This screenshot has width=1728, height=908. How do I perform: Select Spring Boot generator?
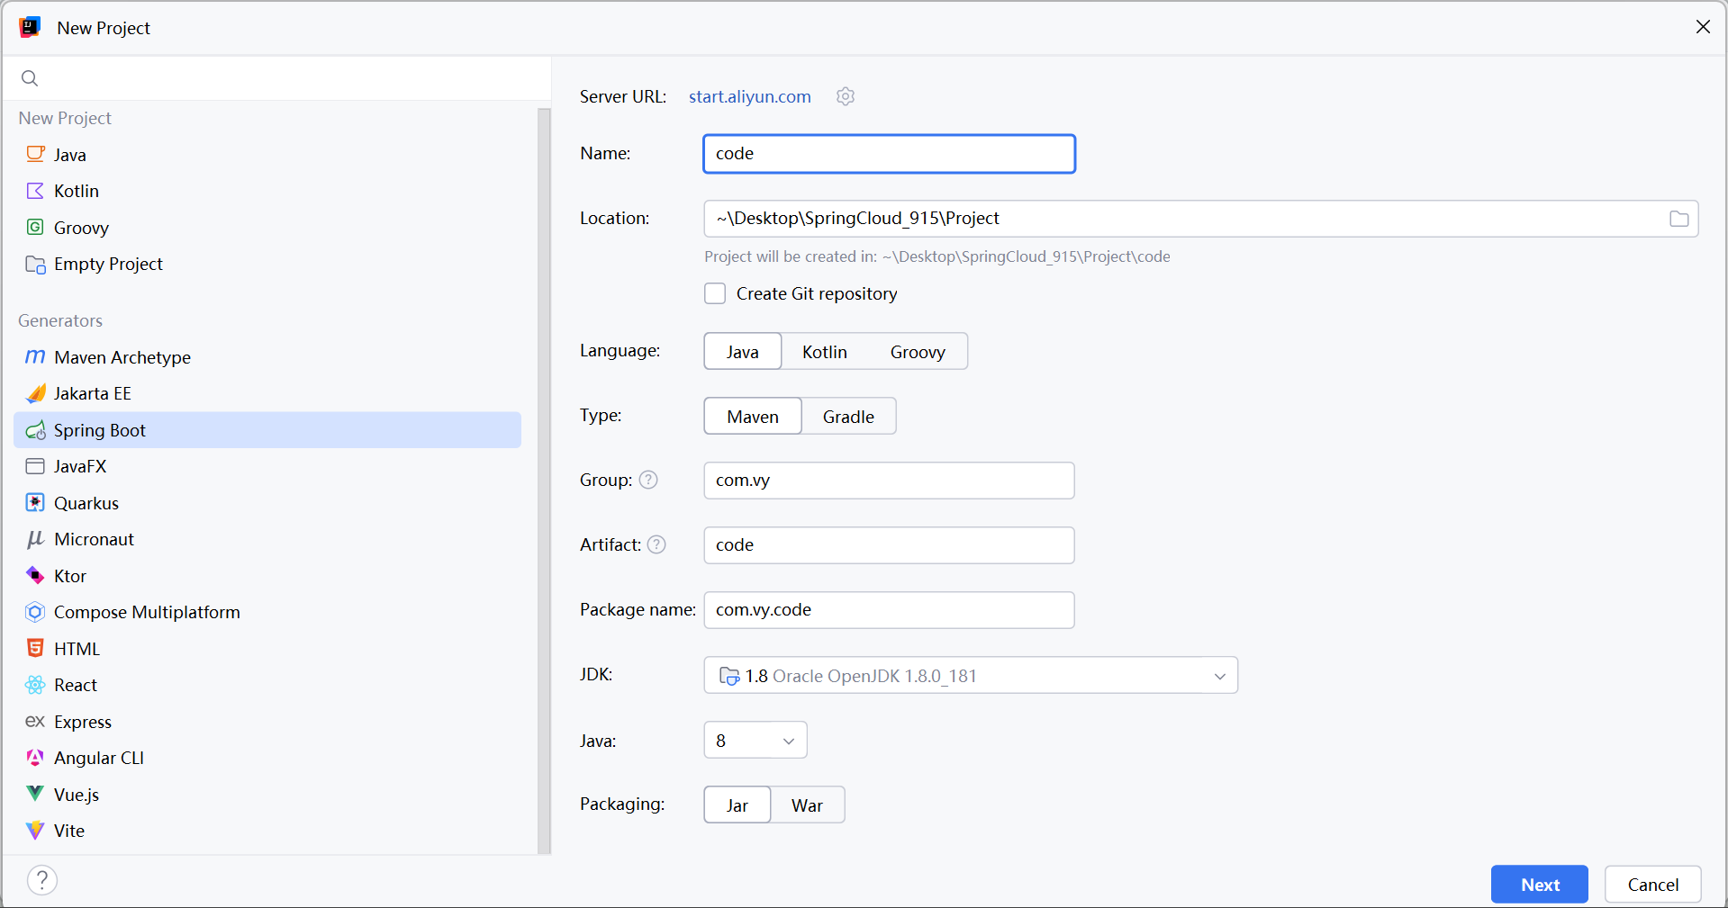click(x=268, y=430)
